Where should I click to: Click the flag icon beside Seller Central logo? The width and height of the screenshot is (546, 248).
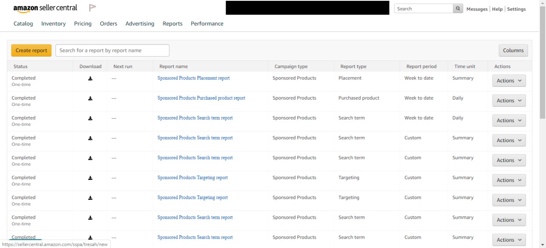92,8
